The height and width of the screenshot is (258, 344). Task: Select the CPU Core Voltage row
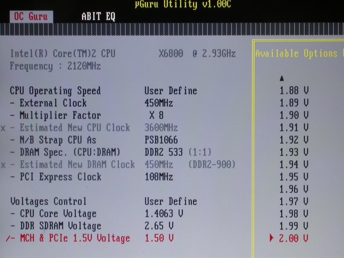click(x=58, y=214)
